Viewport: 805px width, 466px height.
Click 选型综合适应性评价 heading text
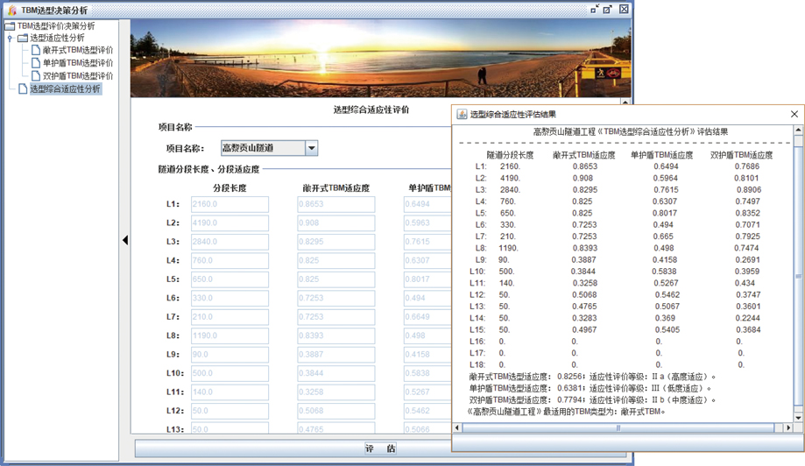371,109
